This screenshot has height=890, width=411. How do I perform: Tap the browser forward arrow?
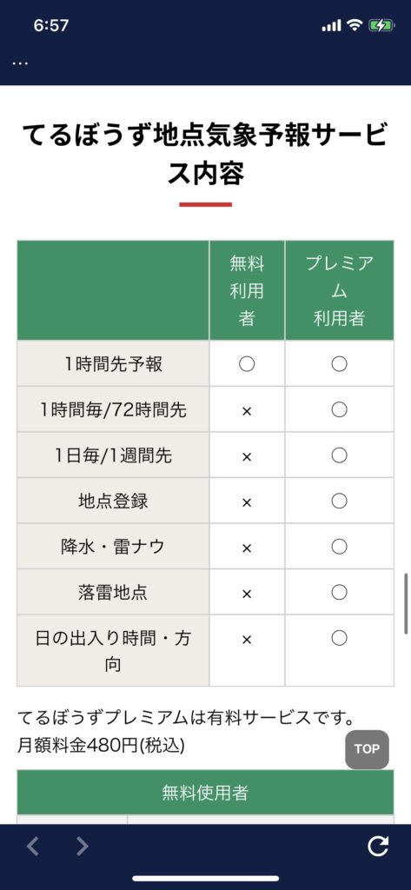click(x=83, y=847)
